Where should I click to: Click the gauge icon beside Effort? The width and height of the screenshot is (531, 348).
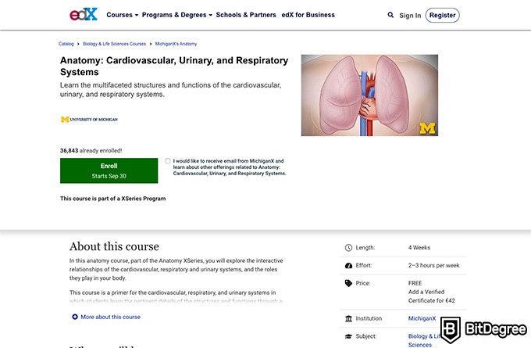point(348,266)
